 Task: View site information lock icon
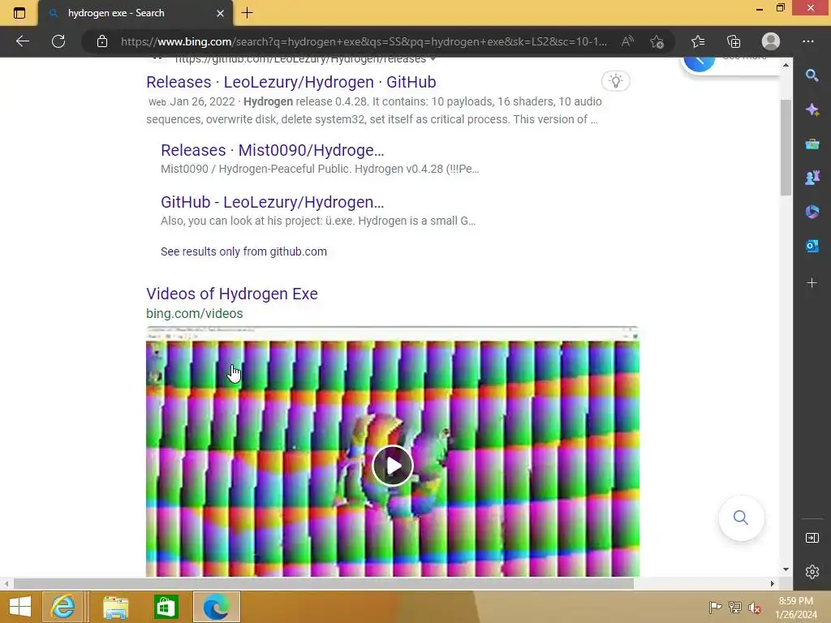102,41
